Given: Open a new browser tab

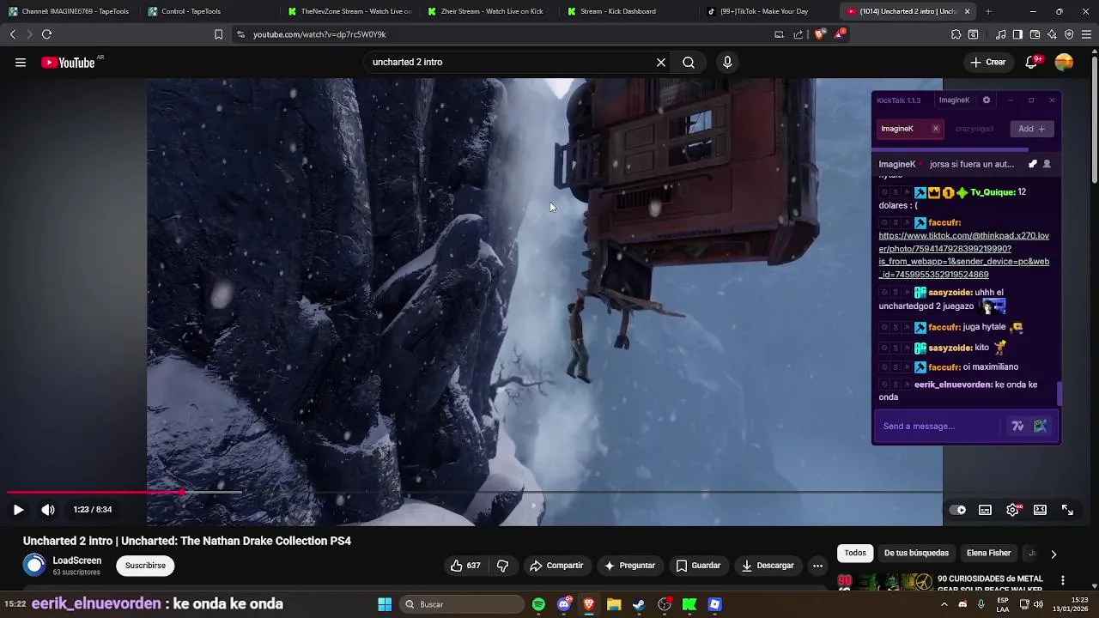Looking at the screenshot, I should point(988,11).
